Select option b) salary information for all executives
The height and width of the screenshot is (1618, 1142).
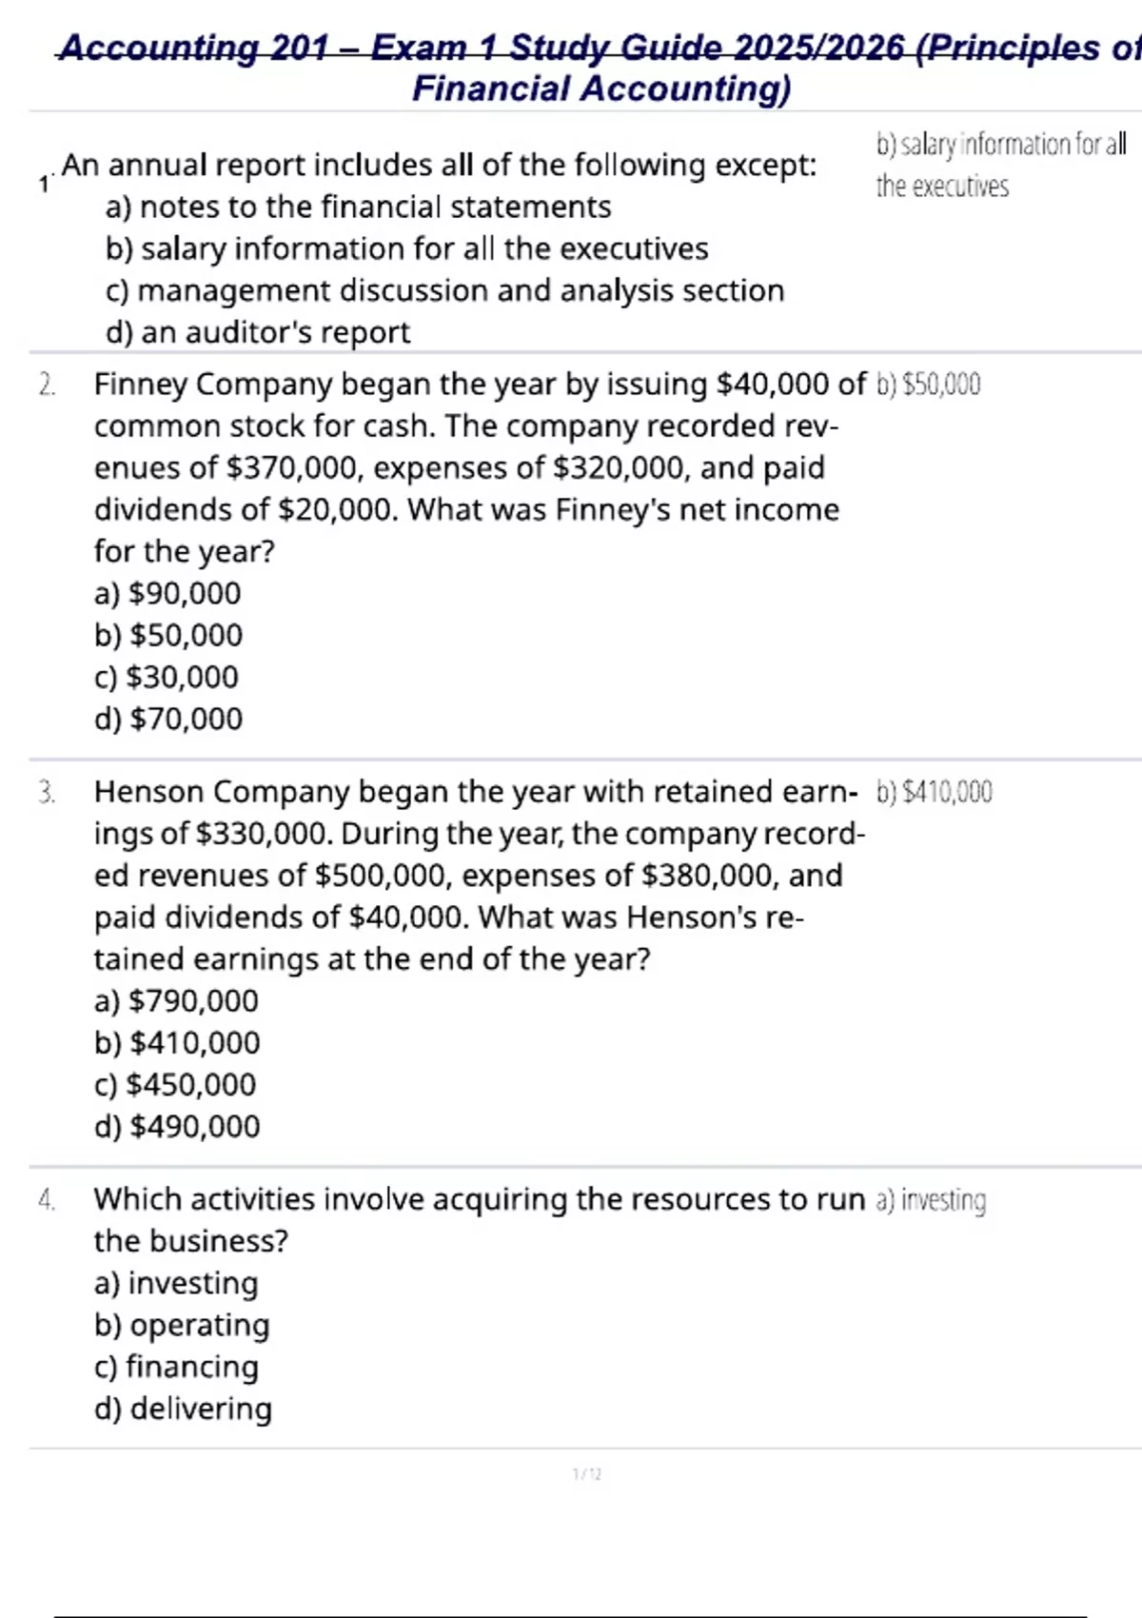[x=407, y=248]
